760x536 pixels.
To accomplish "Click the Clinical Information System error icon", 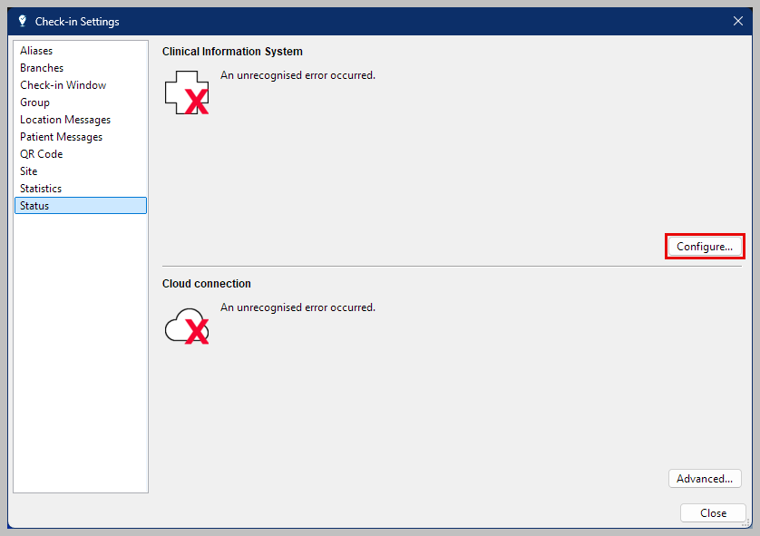I will tap(187, 93).
